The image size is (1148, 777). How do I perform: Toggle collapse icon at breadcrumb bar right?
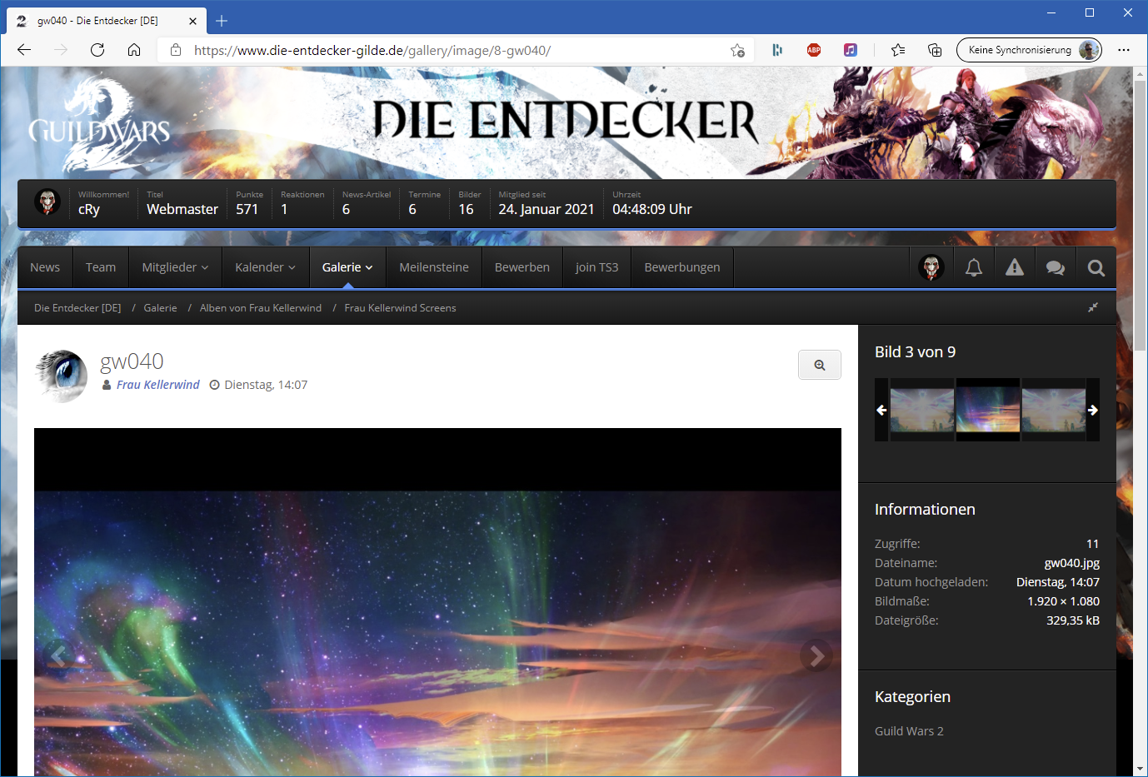click(x=1093, y=307)
